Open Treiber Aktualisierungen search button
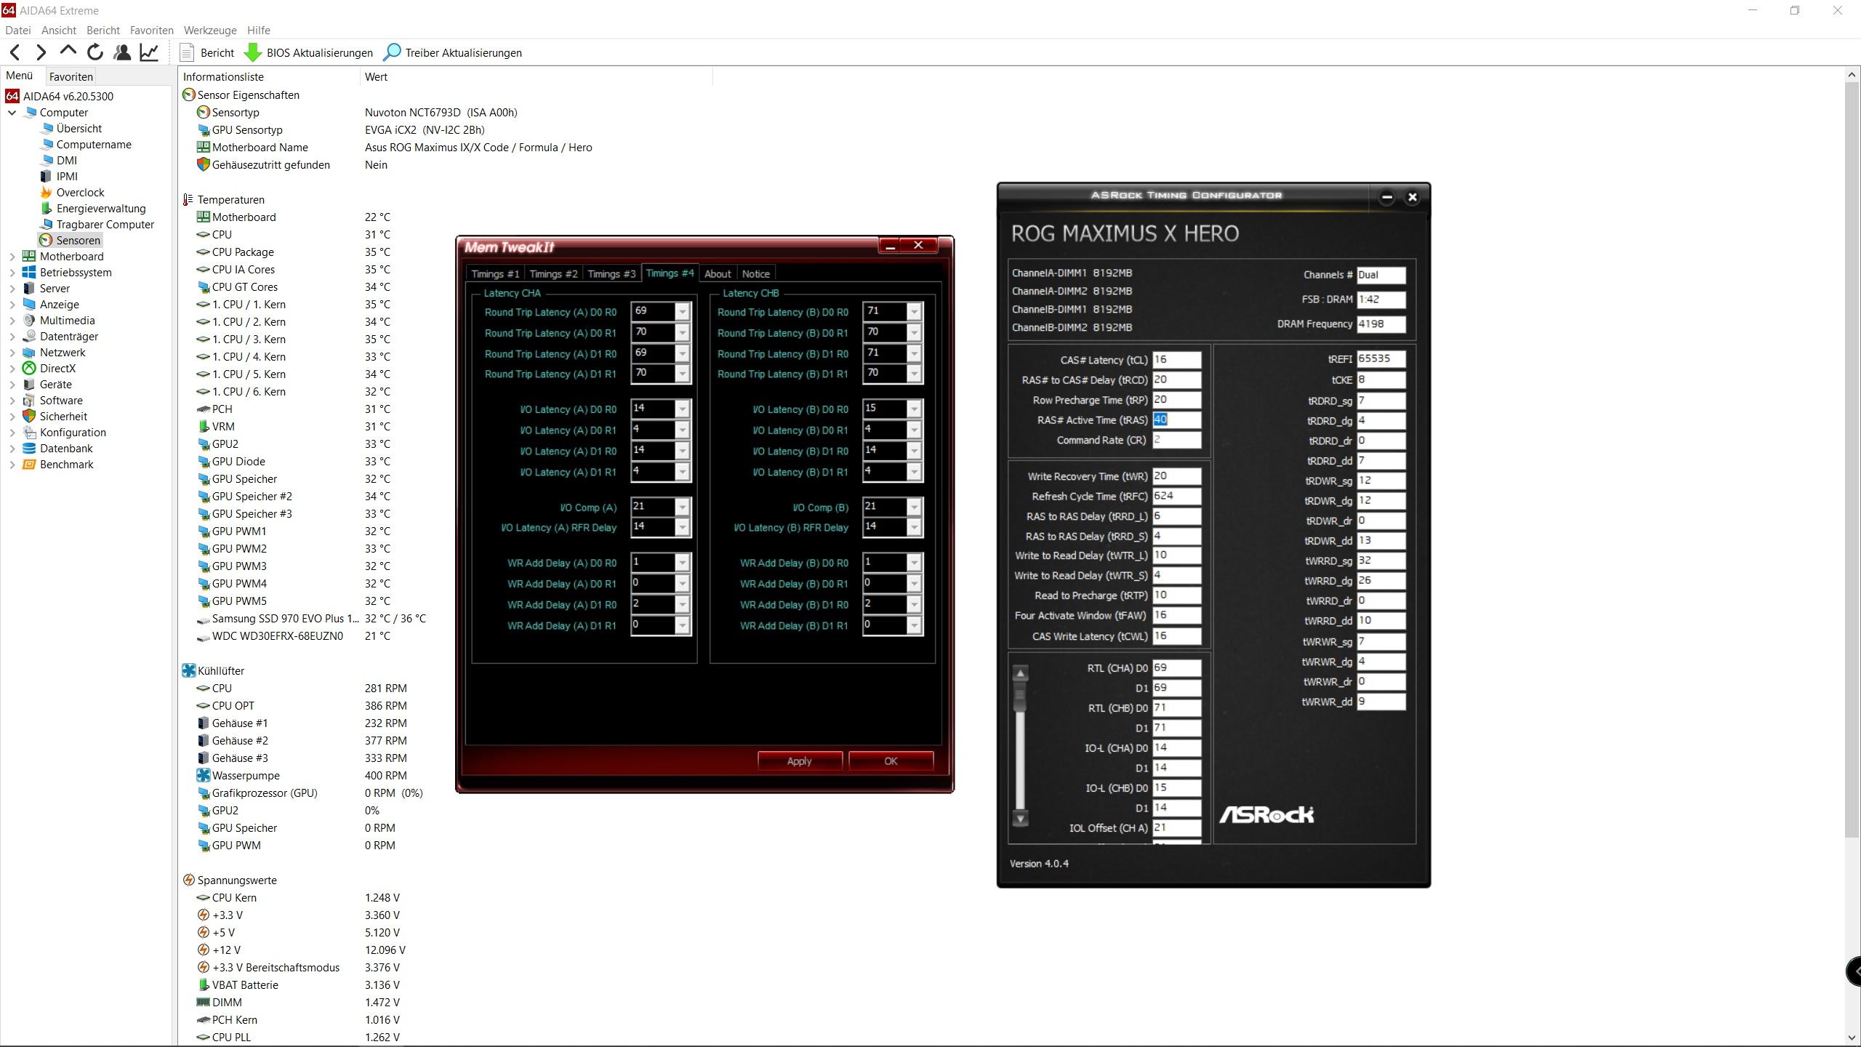The image size is (1861, 1047). (452, 52)
